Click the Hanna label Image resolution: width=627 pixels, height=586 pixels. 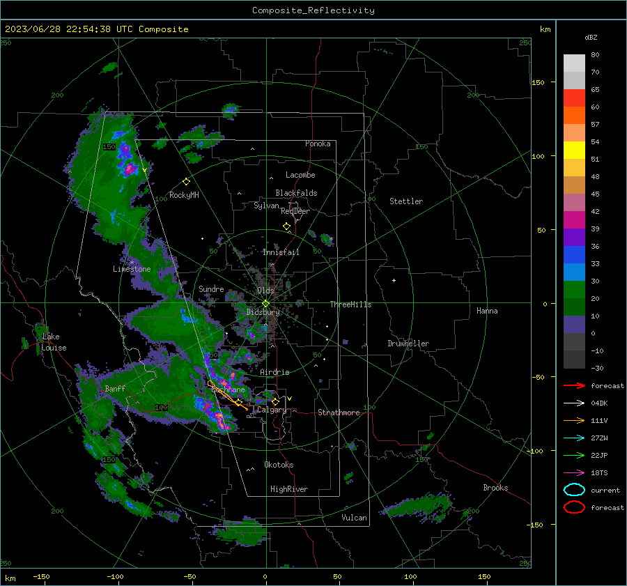(x=487, y=311)
